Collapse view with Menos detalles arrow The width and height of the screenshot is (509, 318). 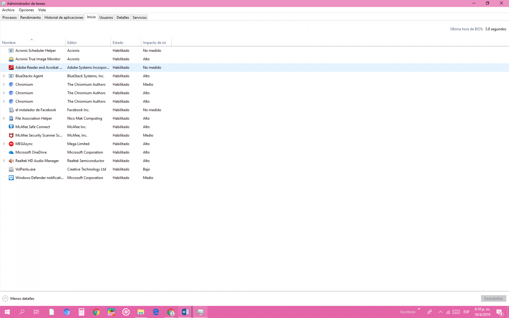(5, 298)
